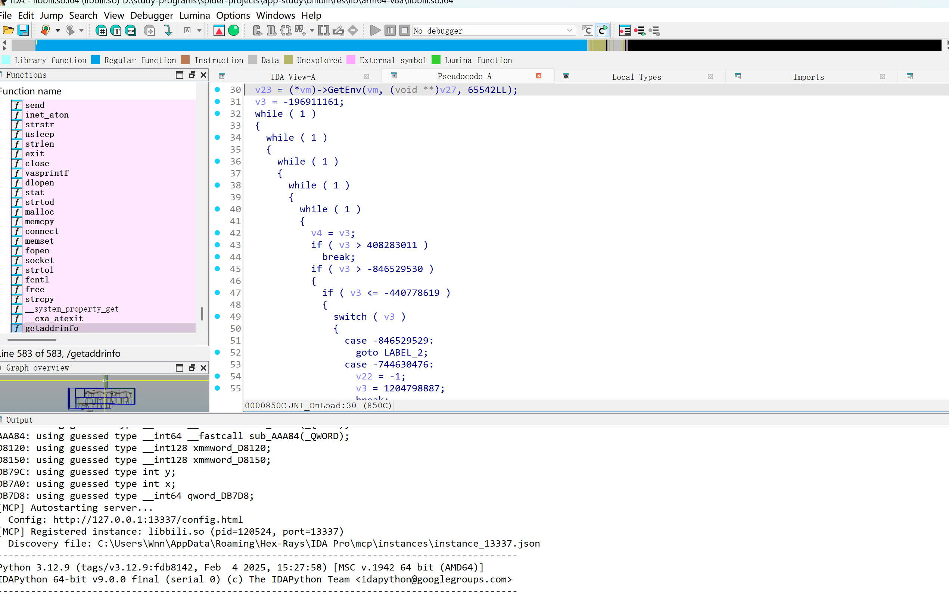Click the delete breakpoints icon
The width and height of the screenshot is (949, 594).
tap(654, 30)
